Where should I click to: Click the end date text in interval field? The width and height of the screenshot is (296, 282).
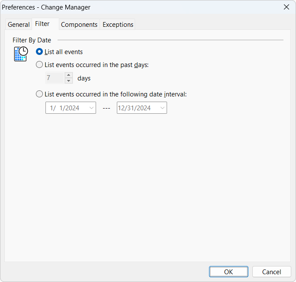(134, 108)
